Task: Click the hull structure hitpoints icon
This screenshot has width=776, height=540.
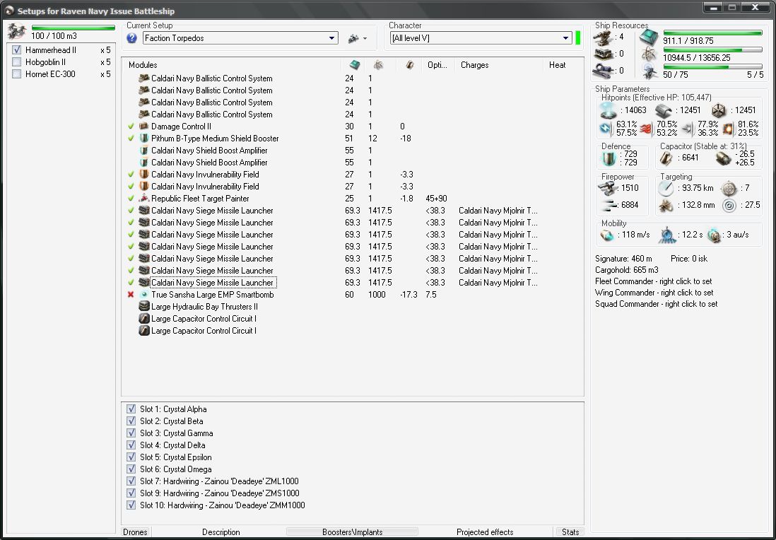Action: [719, 110]
